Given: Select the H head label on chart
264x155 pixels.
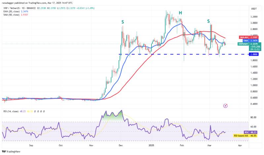Looking at the screenshot, I should [180, 13].
